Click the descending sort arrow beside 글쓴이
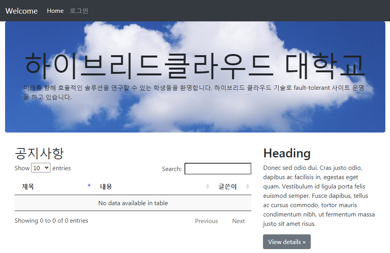 [x=247, y=188]
